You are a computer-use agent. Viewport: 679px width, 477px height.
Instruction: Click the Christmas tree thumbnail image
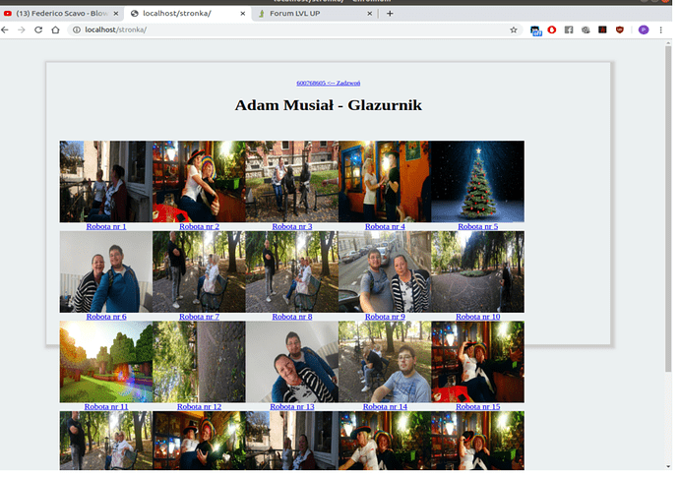(477, 181)
